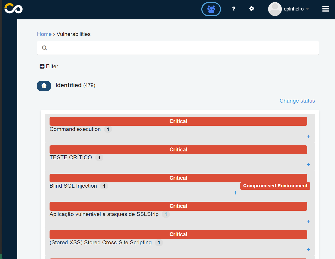Expand the Blind SQL Injection entry
Image resolution: width=335 pixels, height=259 pixels.
point(235,193)
